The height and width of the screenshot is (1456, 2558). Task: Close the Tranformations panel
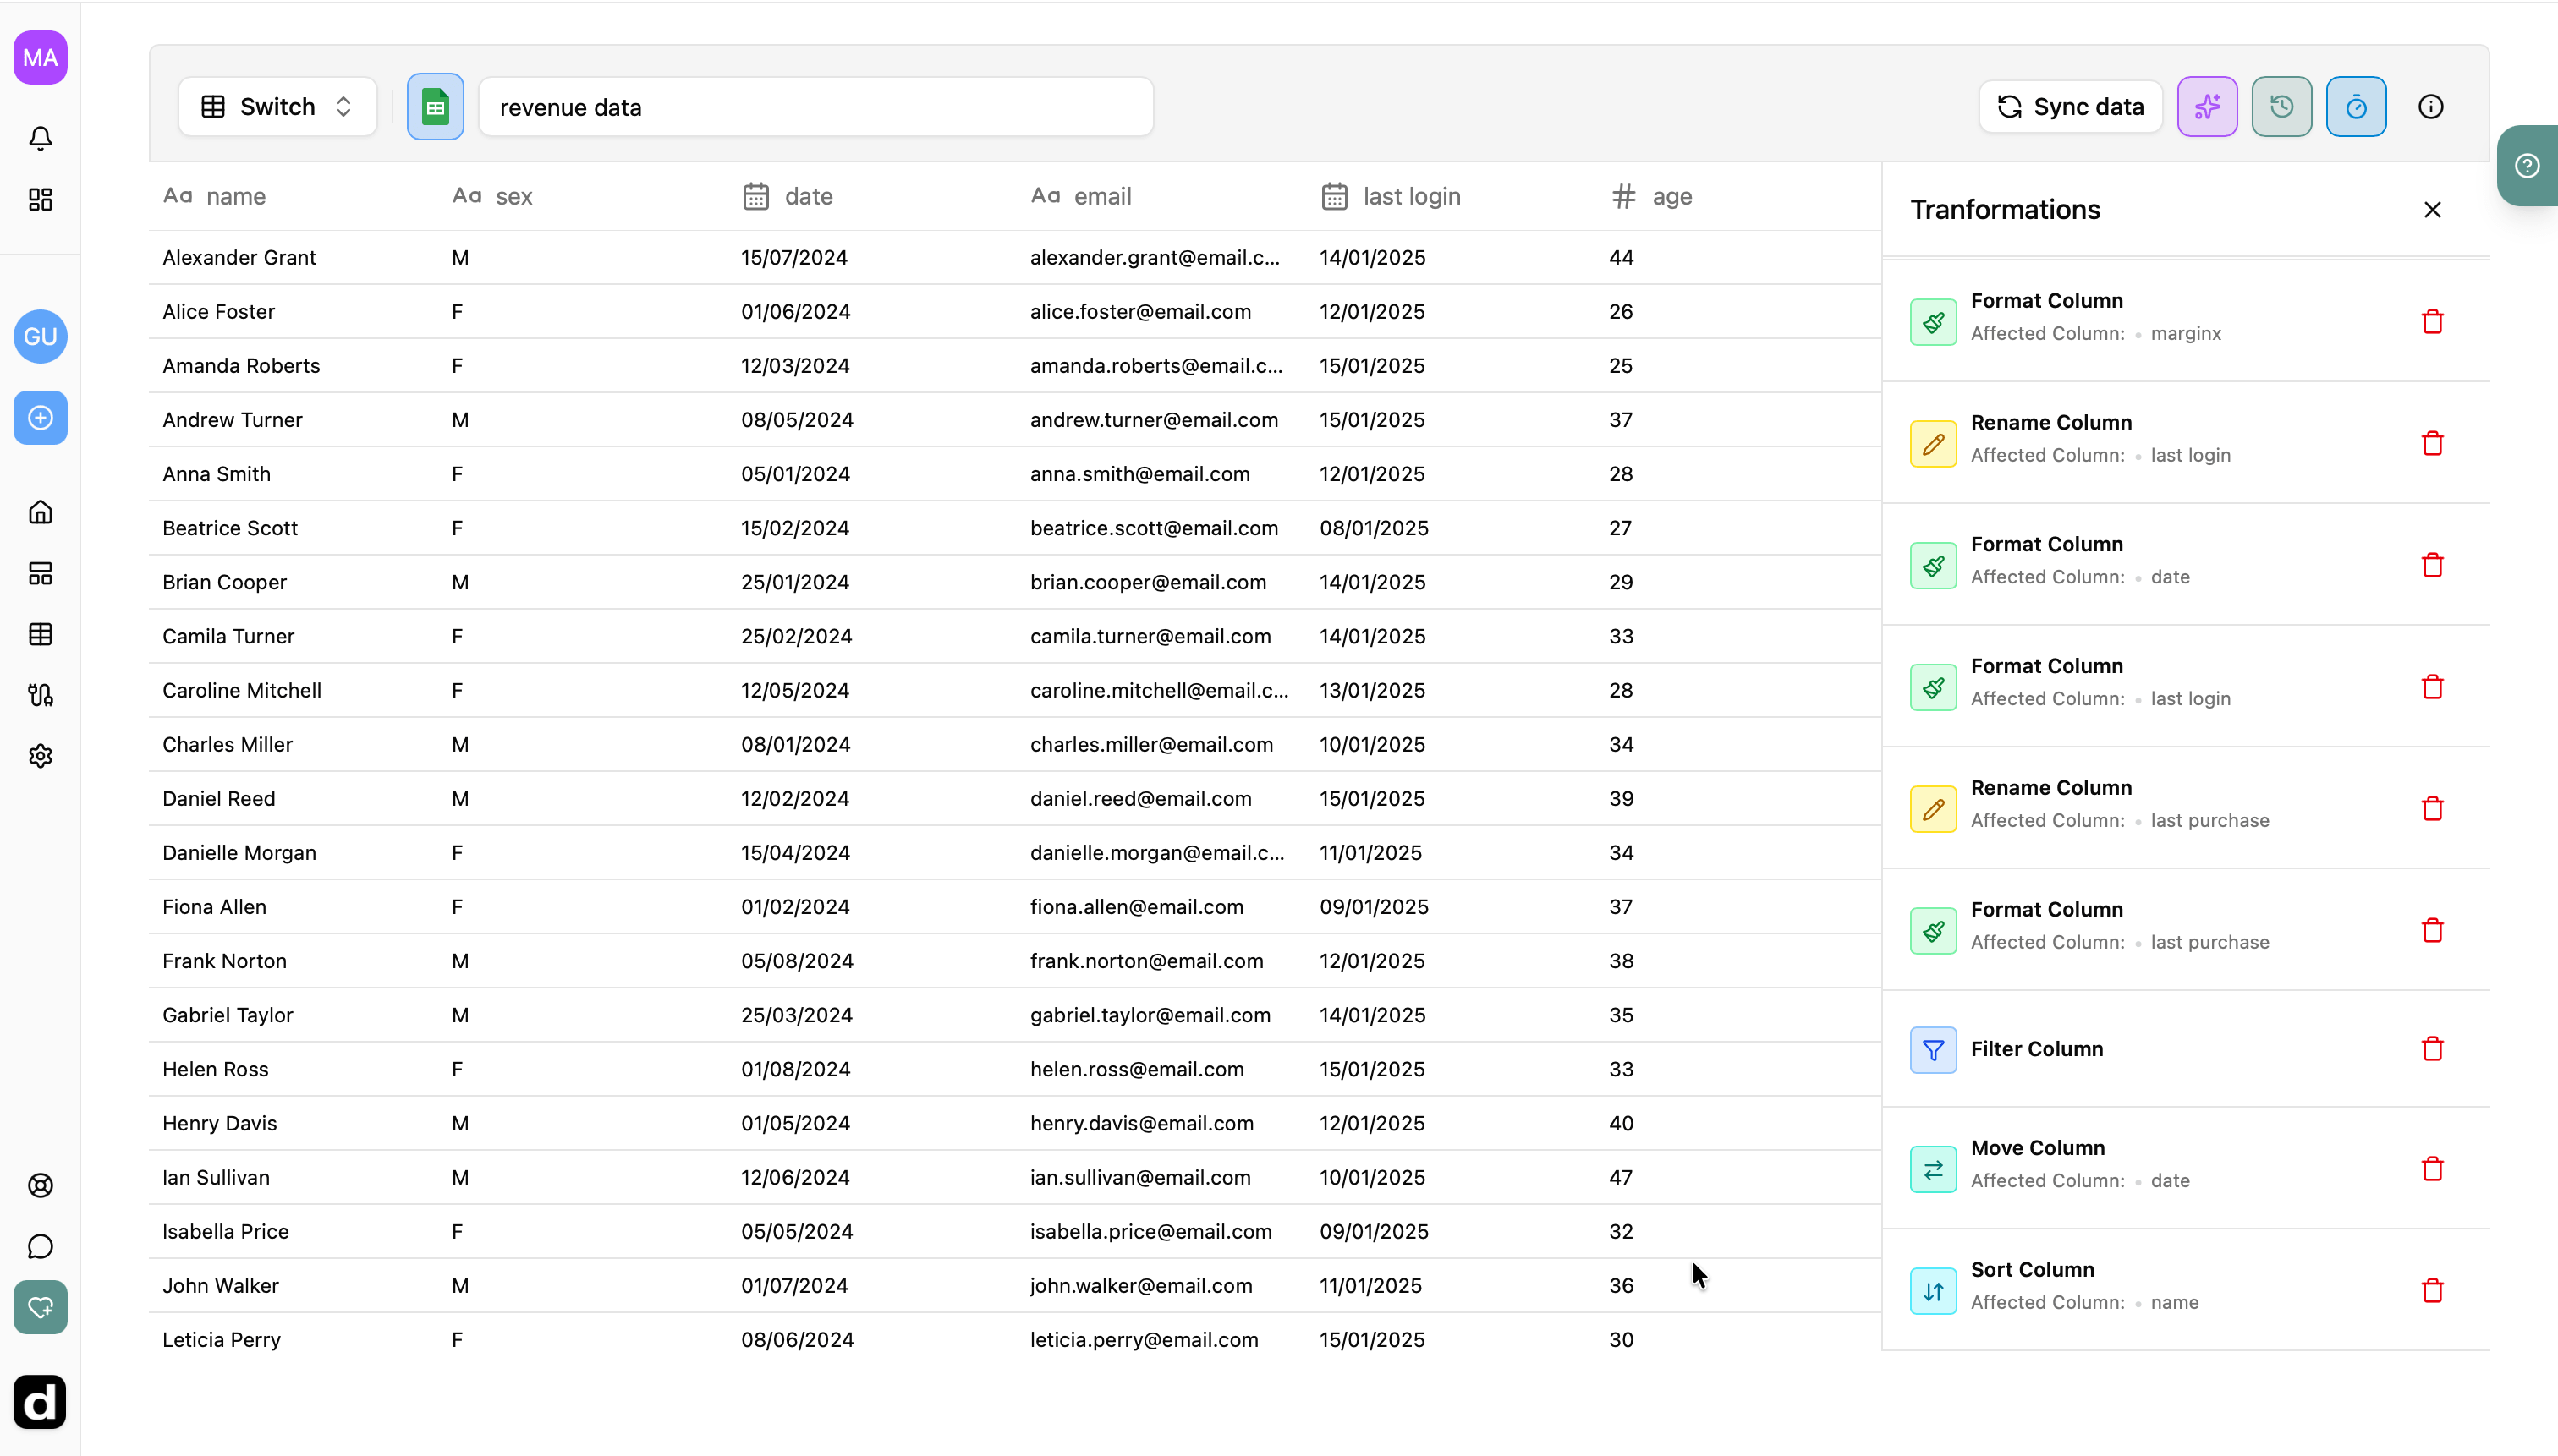click(x=2432, y=210)
